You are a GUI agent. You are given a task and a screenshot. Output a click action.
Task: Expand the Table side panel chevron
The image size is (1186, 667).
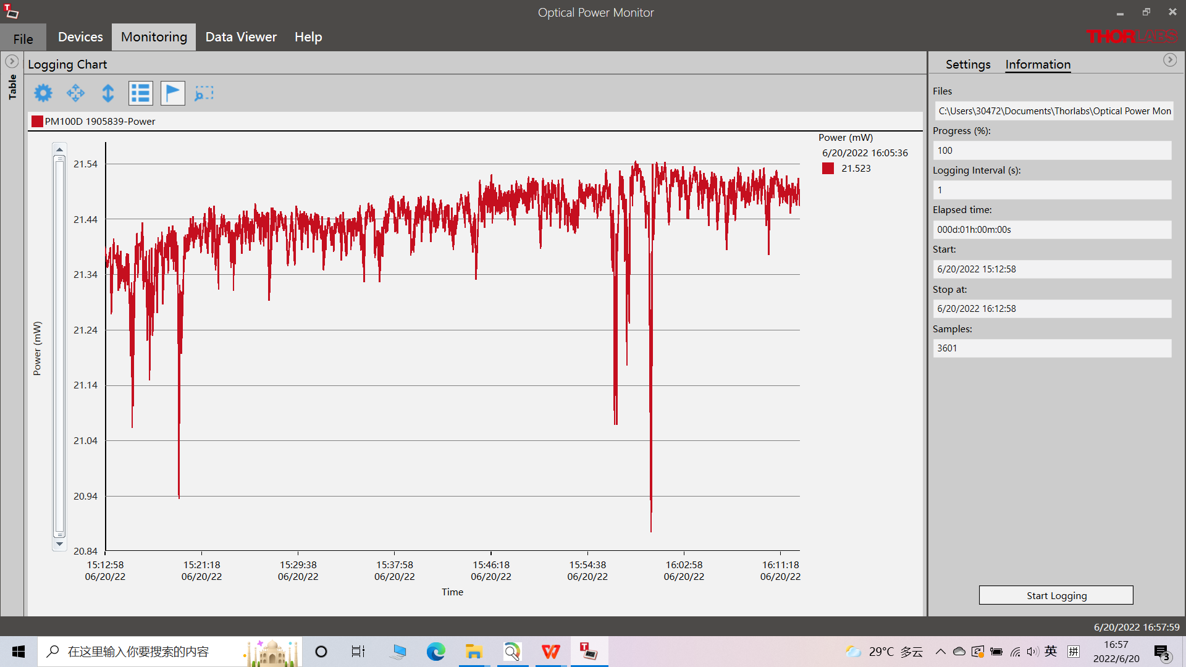(12, 61)
